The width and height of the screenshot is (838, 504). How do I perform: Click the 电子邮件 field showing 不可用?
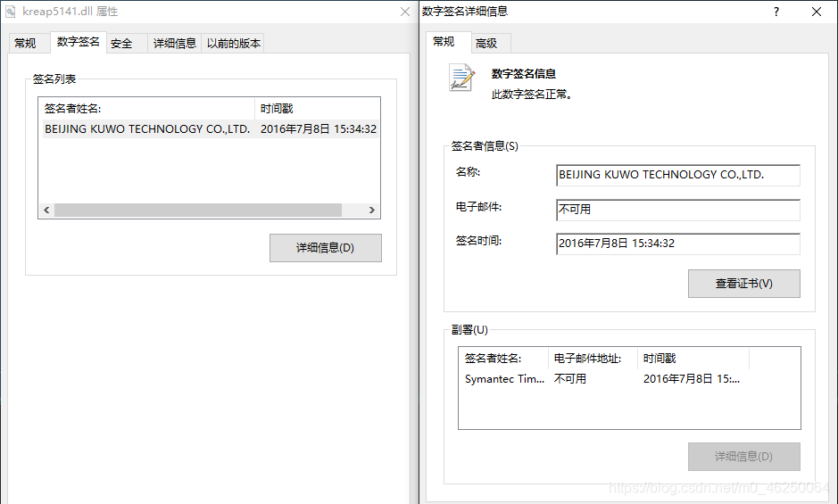(677, 210)
